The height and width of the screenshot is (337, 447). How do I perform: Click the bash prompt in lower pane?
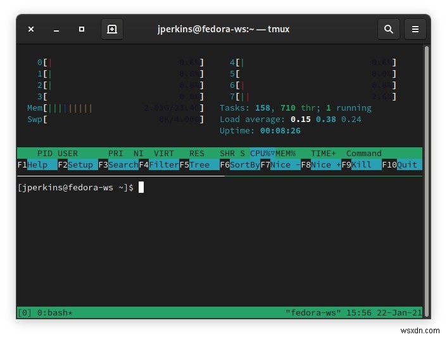(x=75, y=188)
